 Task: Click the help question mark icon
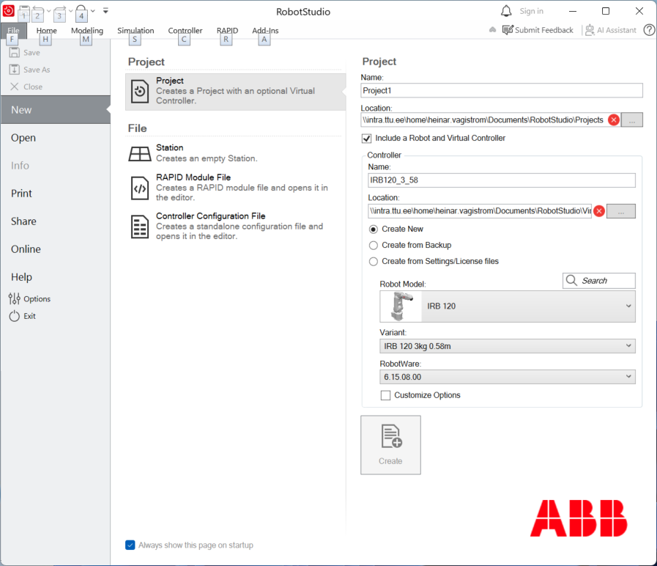pos(649,30)
